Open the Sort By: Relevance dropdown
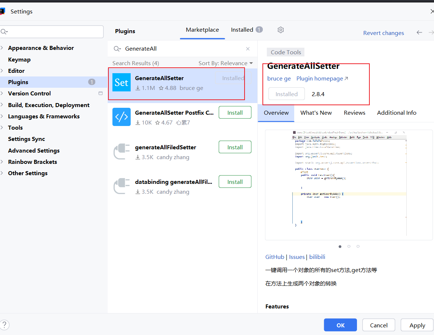Screen dimensions: 434x335 [x=226, y=63]
